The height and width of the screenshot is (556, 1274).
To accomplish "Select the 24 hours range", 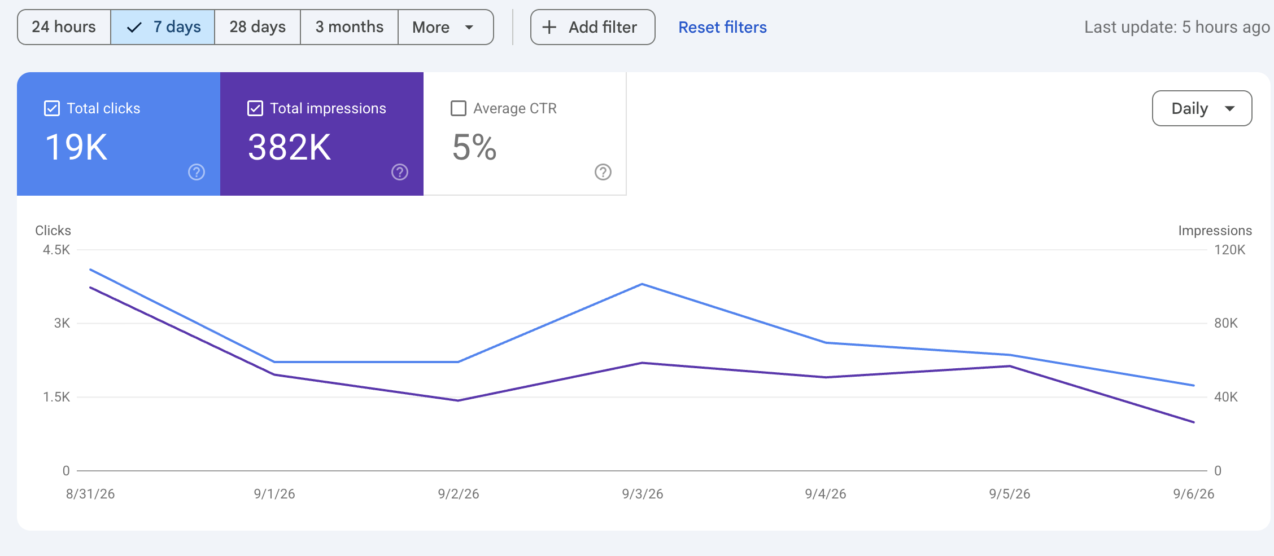I will click(64, 27).
